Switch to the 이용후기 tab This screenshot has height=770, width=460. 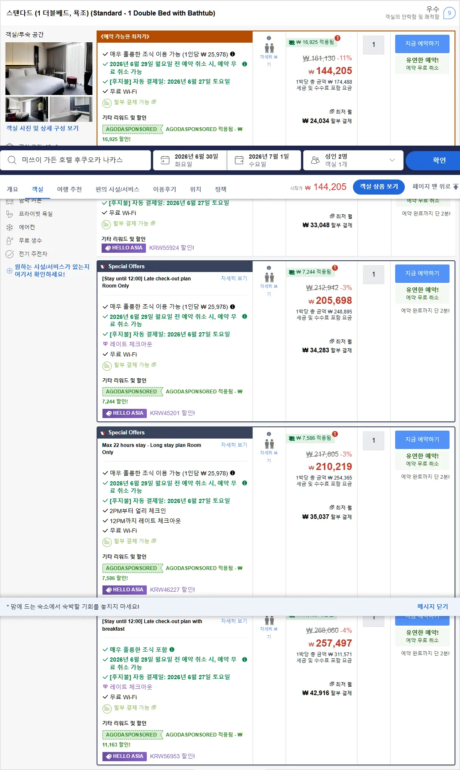pyautogui.click(x=164, y=189)
